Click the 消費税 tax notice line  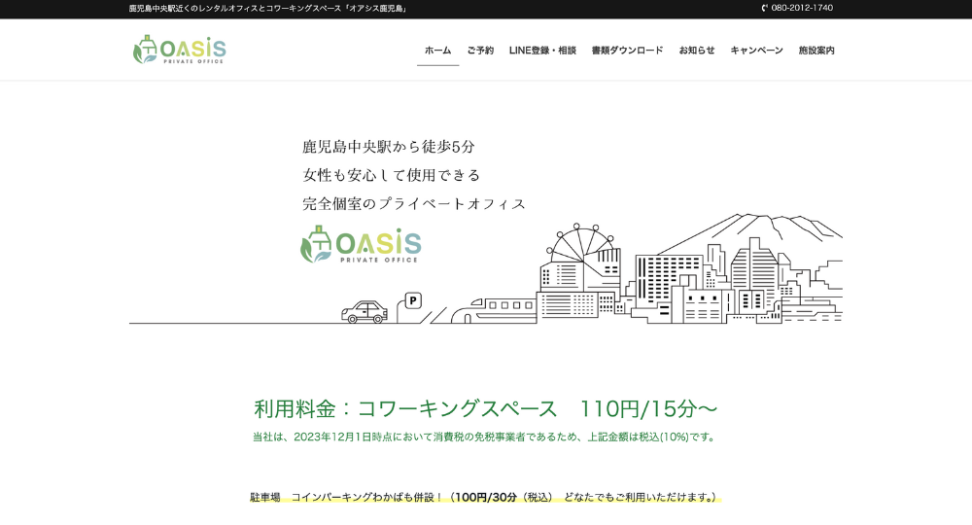click(485, 437)
